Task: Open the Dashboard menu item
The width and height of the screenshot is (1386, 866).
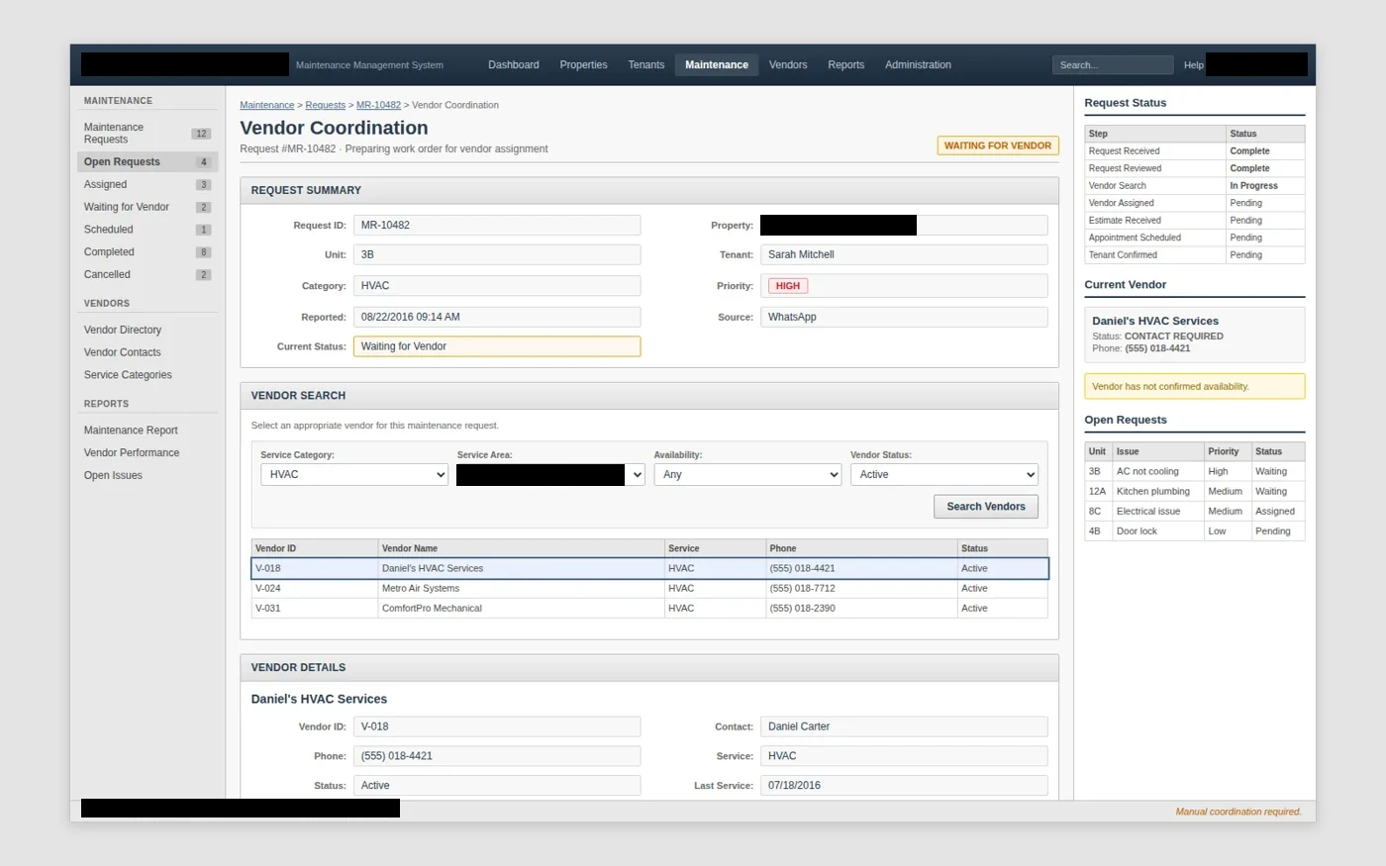Action: [513, 64]
